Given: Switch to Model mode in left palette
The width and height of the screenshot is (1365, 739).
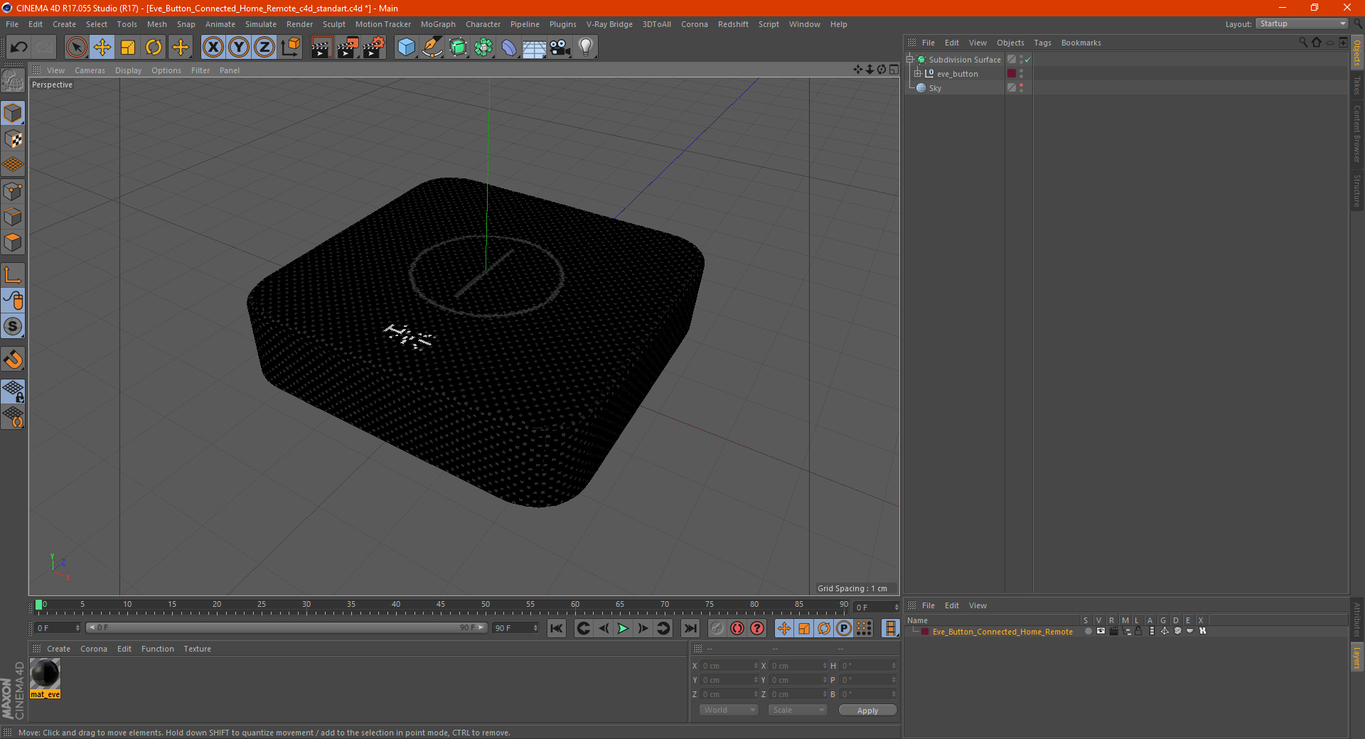Looking at the screenshot, I should tap(14, 114).
